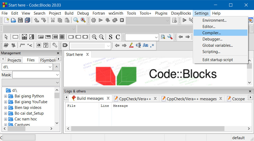This screenshot has width=254, height=141.
Task: Click the Logs horizontal scrollbar thumb
Action: [x=148, y=129]
